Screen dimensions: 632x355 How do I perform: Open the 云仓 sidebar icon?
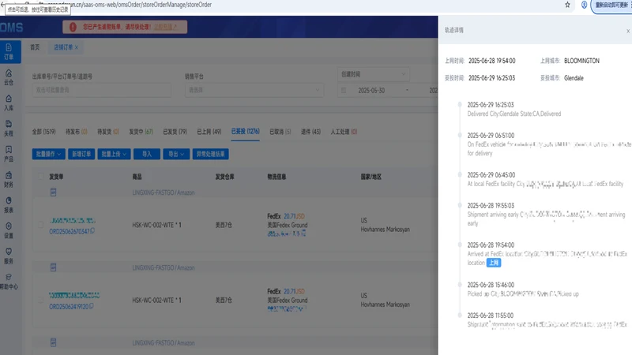pyautogui.click(x=9, y=77)
